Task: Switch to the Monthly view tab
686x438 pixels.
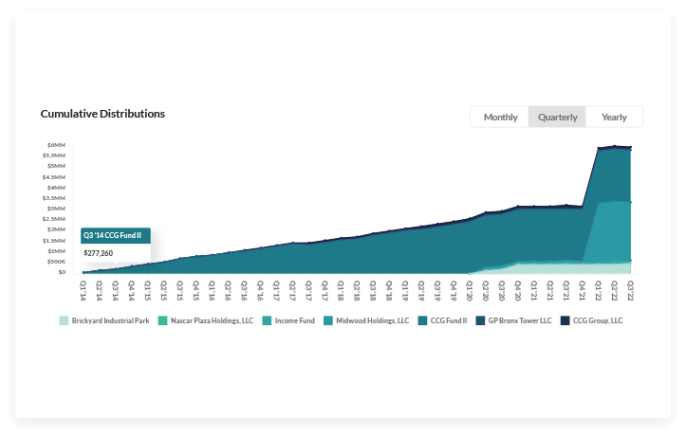Action: coord(500,118)
